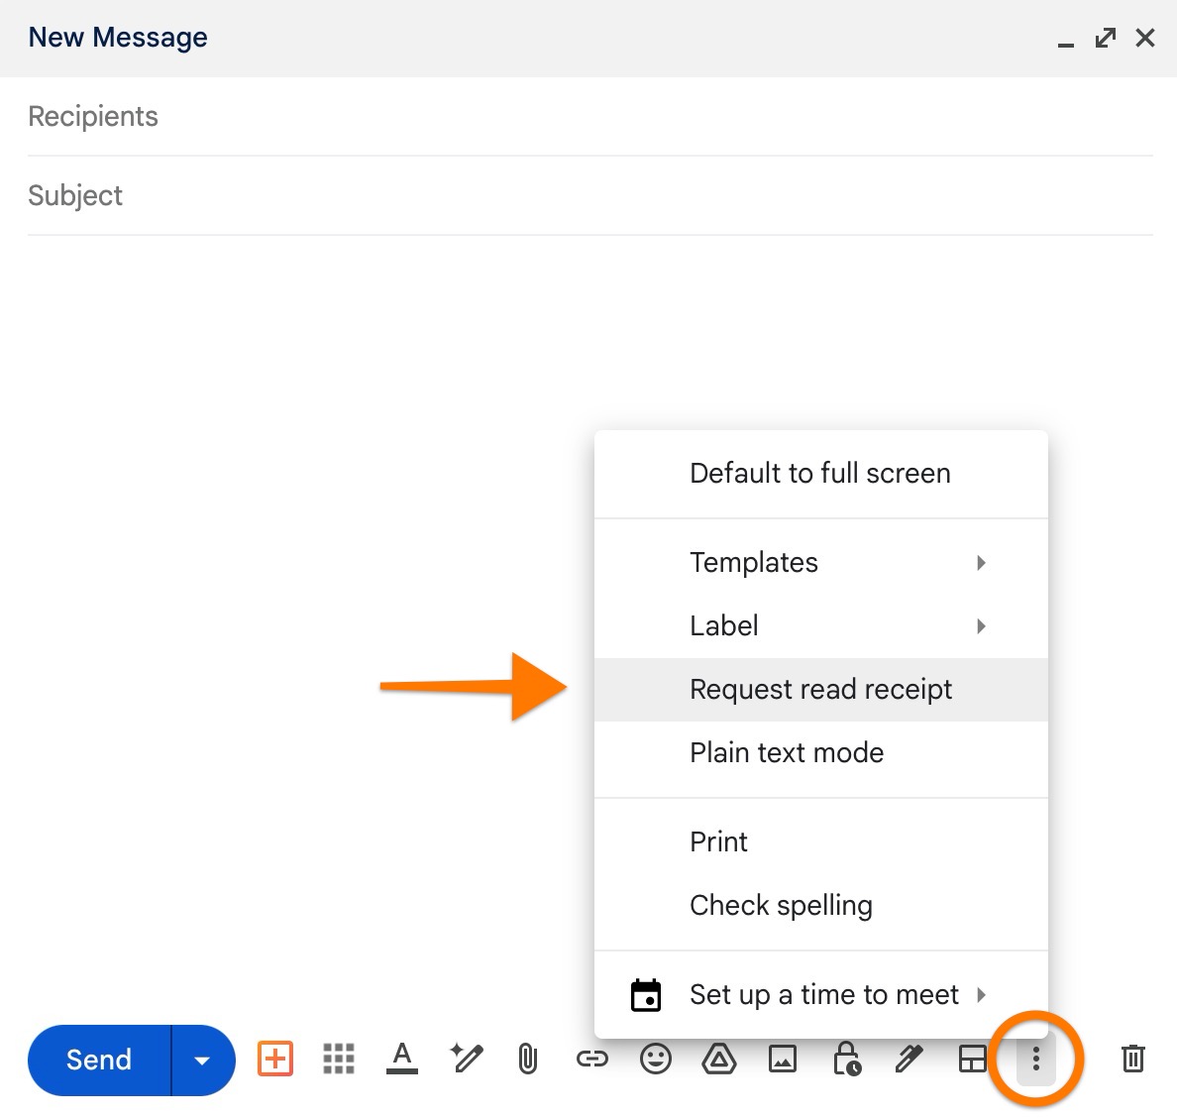Discard the draft with the trash icon
The height and width of the screenshot is (1118, 1177).
pyautogui.click(x=1132, y=1059)
